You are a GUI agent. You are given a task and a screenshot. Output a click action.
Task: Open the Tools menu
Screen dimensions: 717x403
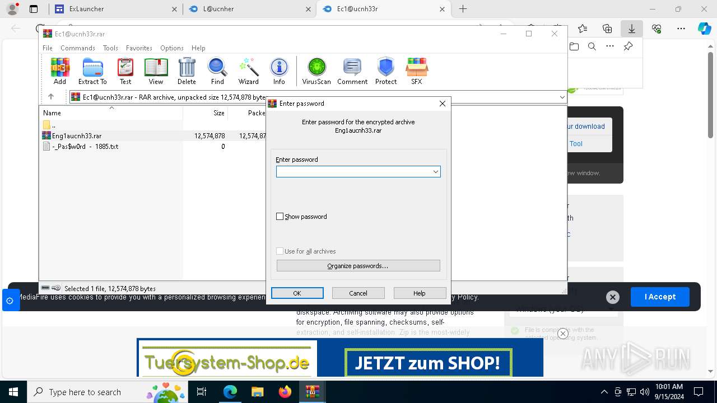tap(110, 48)
